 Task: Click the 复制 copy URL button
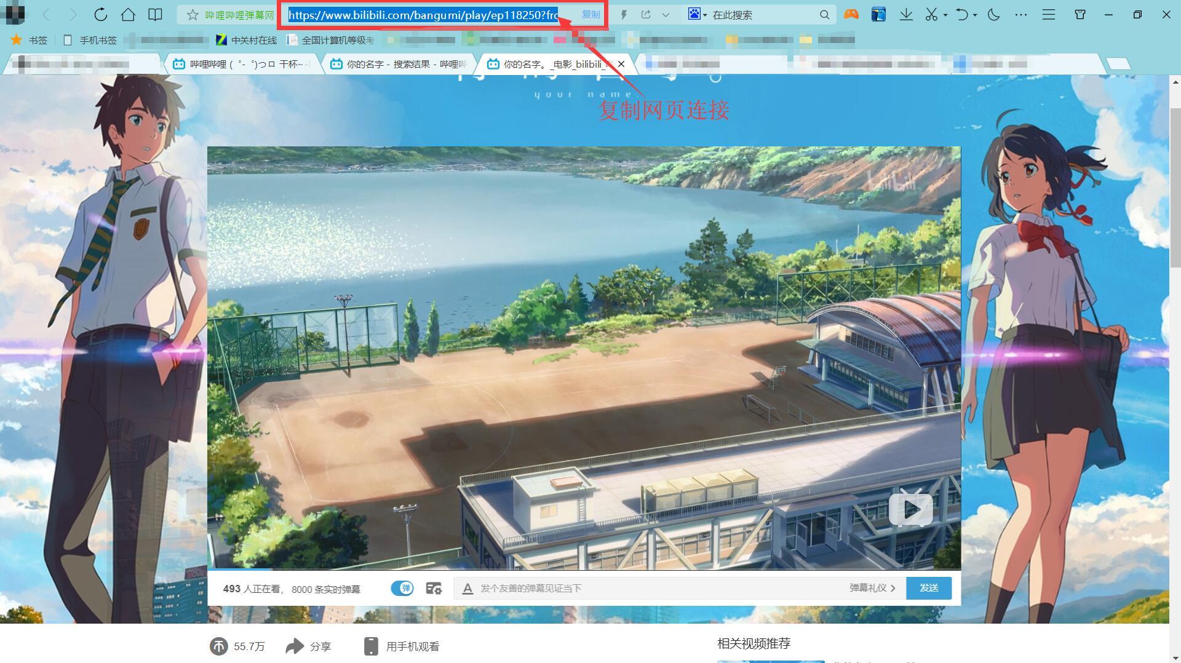590,14
